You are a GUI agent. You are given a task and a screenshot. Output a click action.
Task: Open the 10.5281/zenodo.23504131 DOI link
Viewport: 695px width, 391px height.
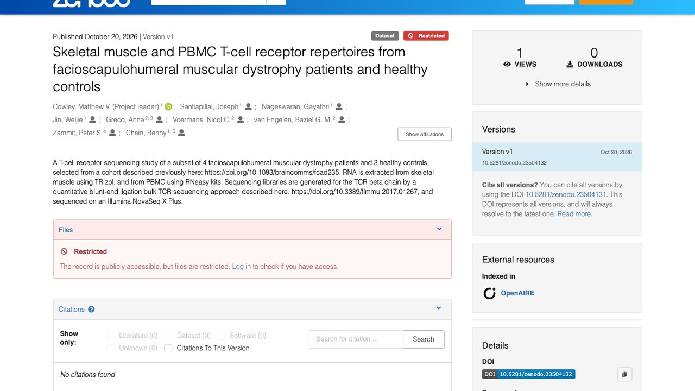(x=566, y=194)
